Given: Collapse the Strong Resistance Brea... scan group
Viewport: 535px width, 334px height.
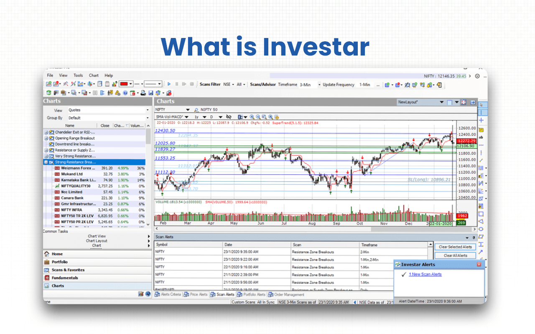Looking at the screenshot, I should coord(46,162).
